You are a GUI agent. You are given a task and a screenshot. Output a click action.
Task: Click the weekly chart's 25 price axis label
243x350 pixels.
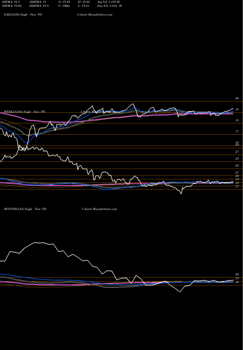pos(237,158)
